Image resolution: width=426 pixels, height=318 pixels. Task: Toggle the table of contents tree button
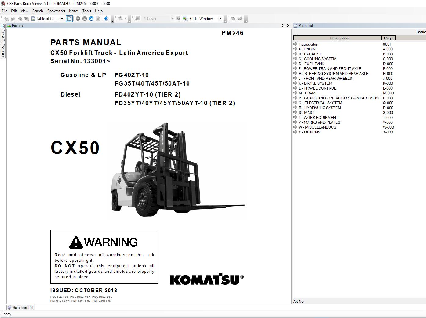click(x=69, y=19)
